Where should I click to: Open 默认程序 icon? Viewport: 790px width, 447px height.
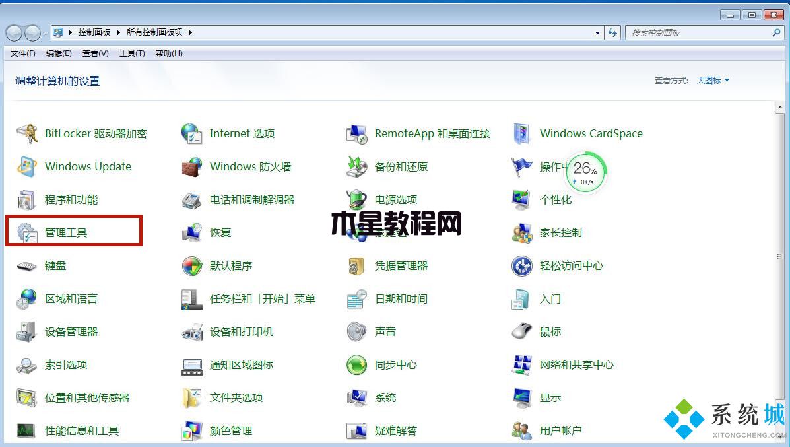(x=192, y=265)
